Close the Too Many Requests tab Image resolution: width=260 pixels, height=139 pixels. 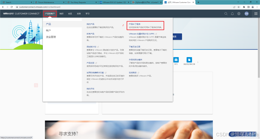(96, 2)
